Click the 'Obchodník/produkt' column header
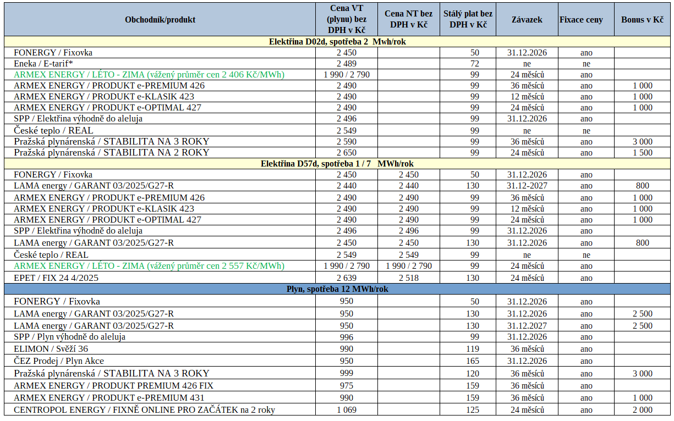This screenshot has width=674, height=421. tap(160, 20)
